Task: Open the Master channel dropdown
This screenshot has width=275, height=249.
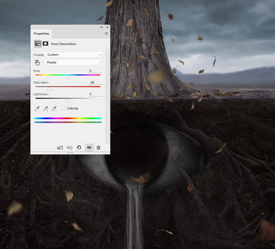Action: pos(73,62)
